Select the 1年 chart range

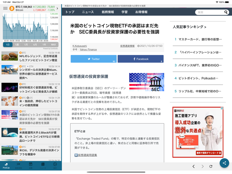click(x=44, y=44)
